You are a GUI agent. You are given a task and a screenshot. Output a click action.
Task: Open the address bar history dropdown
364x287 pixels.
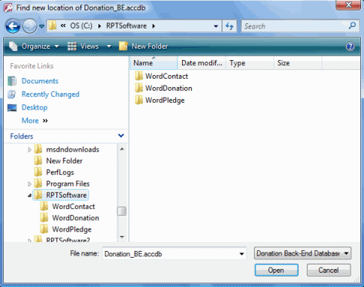pos(216,26)
